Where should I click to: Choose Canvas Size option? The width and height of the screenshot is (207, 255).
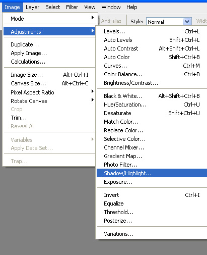pyautogui.click(x=49, y=83)
